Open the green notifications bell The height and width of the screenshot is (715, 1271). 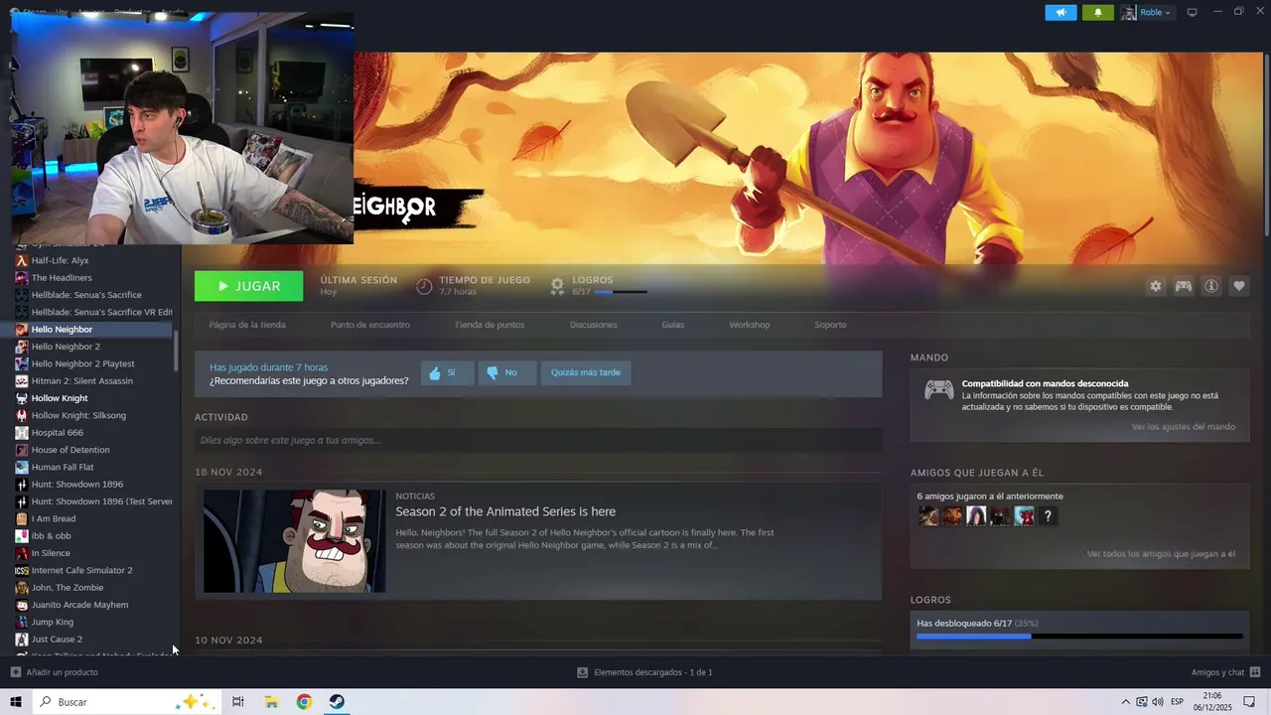(x=1098, y=13)
